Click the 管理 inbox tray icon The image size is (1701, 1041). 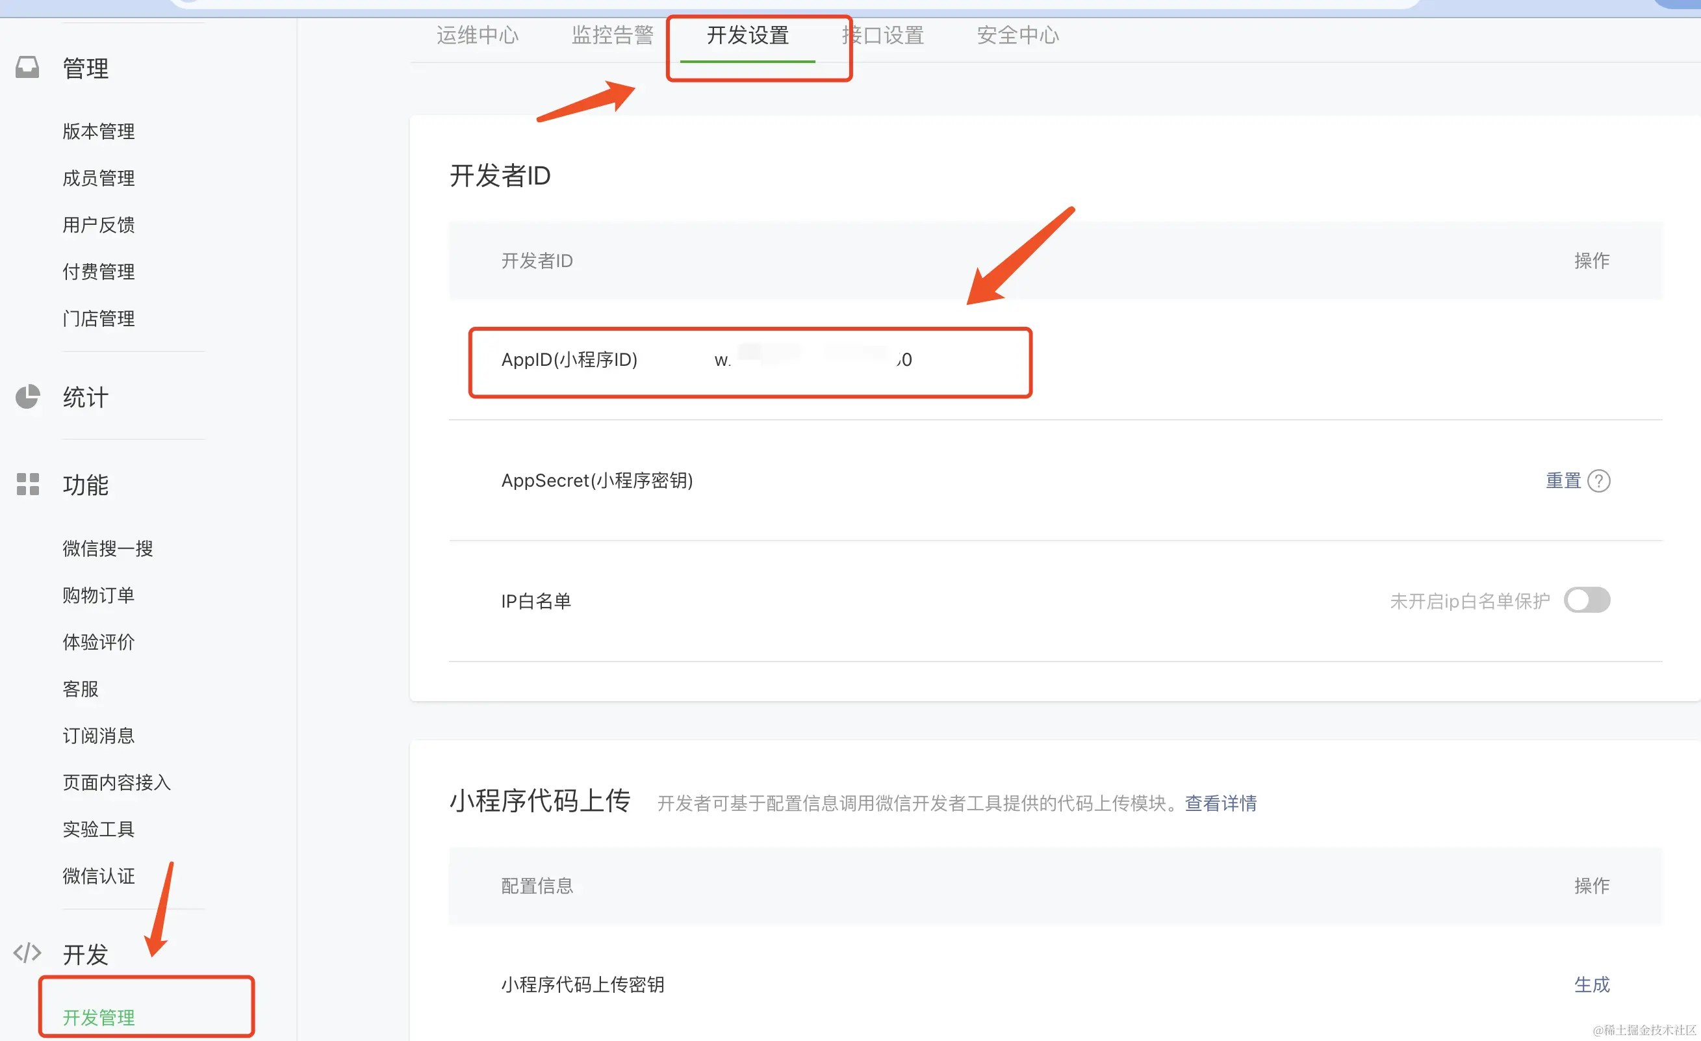[x=27, y=68]
